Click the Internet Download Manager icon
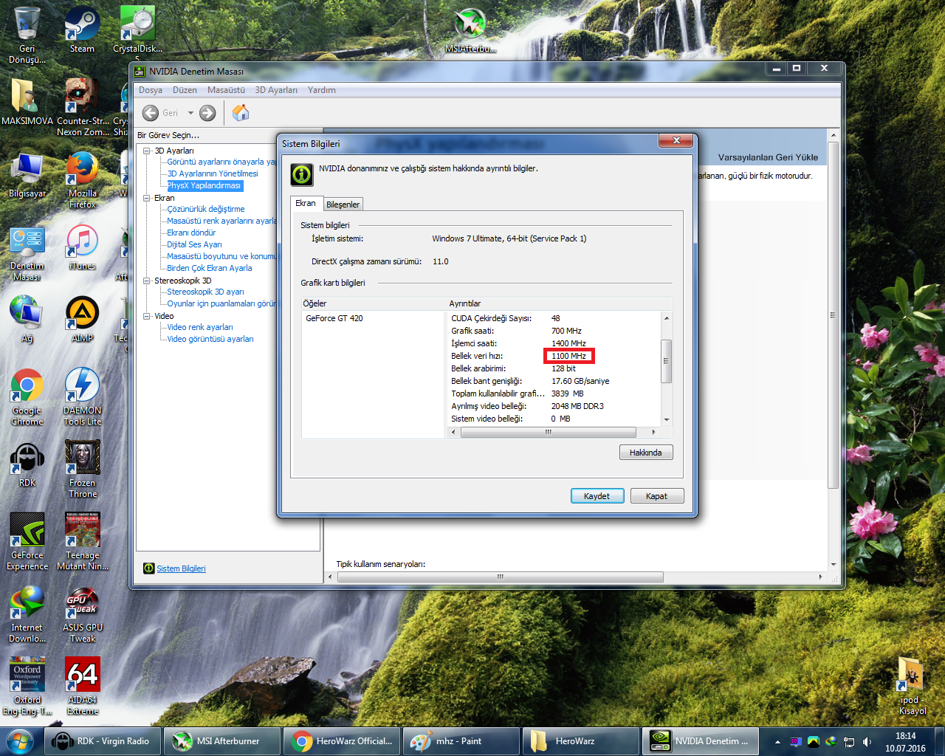The height and width of the screenshot is (756, 945). tap(27, 614)
